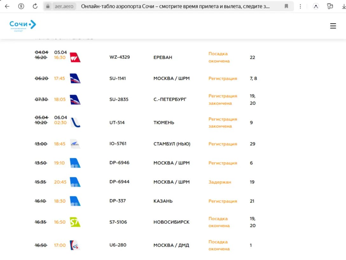This screenshot has width=346, height=260.
Task: Click S7 logo for flight S7-5106
Action: [75, 222]
